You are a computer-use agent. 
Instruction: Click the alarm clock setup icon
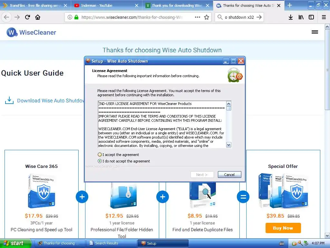pos(235,75)
